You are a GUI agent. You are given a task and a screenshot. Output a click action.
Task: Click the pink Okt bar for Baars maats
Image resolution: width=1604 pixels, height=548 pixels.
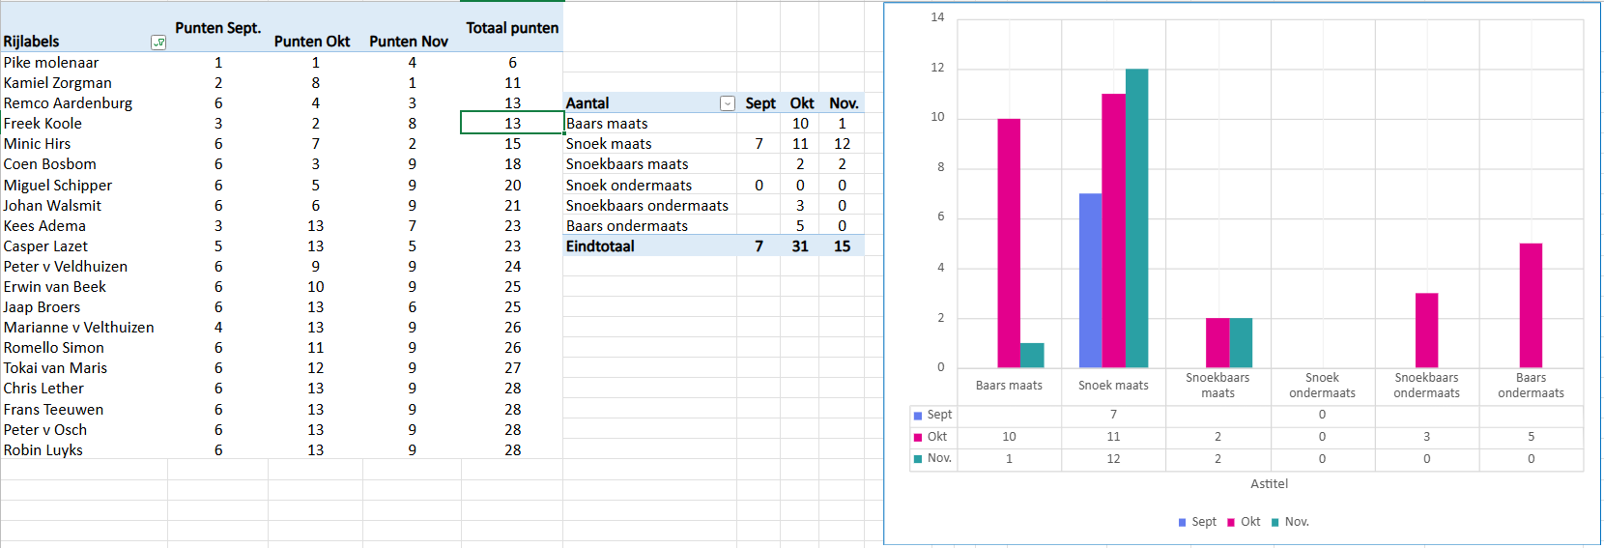[1009, 242]
